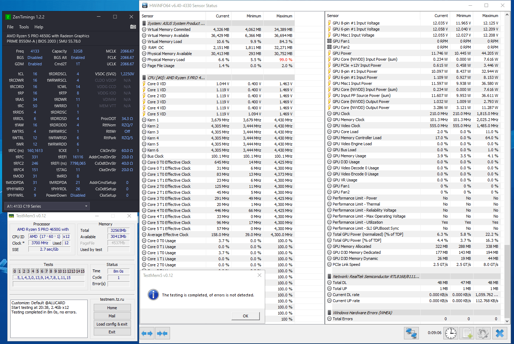Click the 3700 MHz Clock value in TestMem5

(40, 243)
